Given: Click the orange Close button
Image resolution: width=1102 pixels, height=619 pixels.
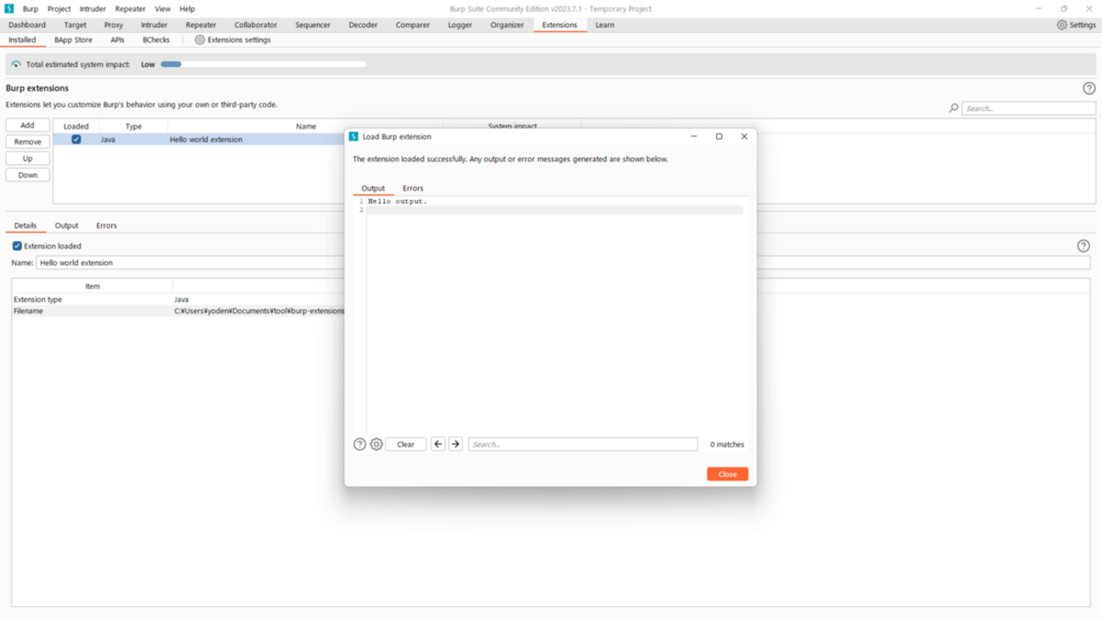Looking at the screenshot, I should [727, 474].
